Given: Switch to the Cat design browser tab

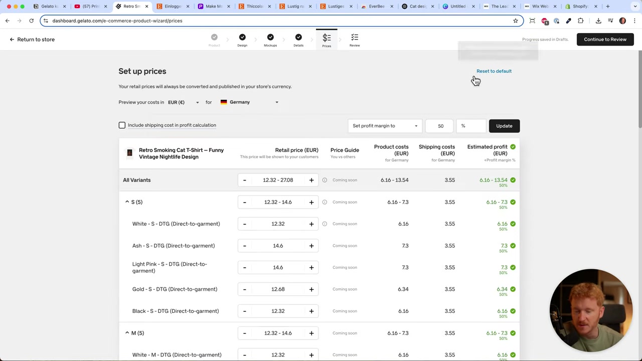Looking at the screenshot, I should 417,6.
